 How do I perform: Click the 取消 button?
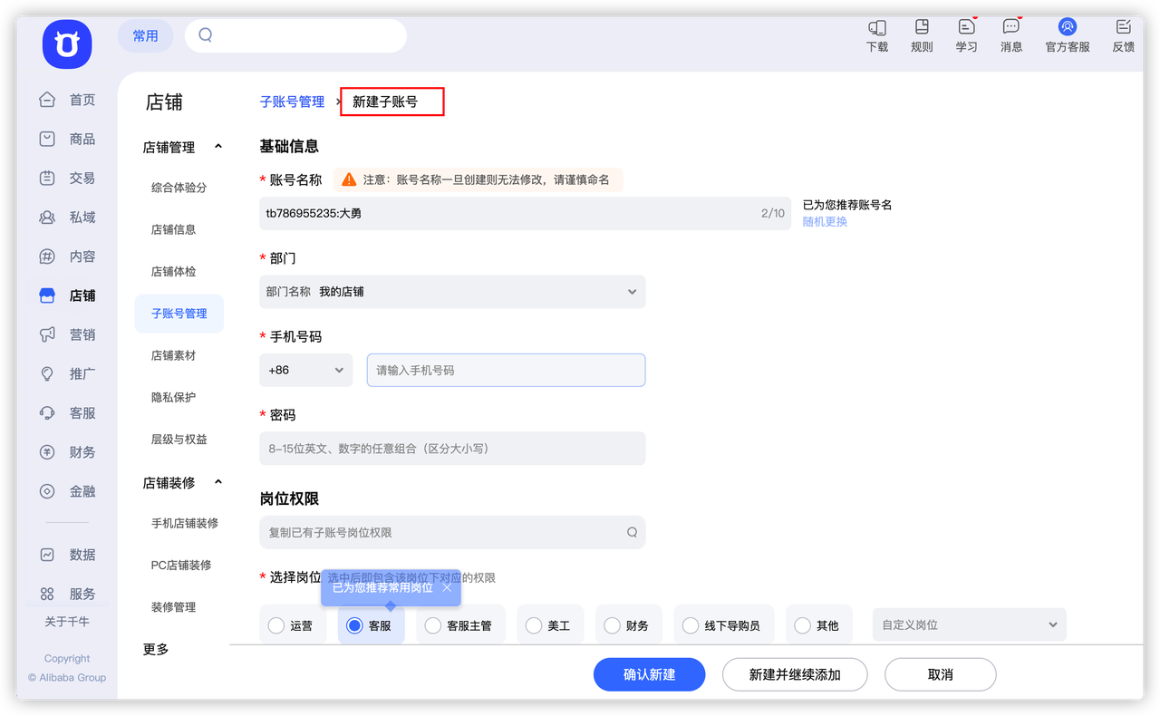pos(941,674)
